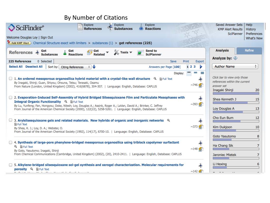Open Sort by Citing References dropdown
270x203 pixels.
[x=75, y=67]
